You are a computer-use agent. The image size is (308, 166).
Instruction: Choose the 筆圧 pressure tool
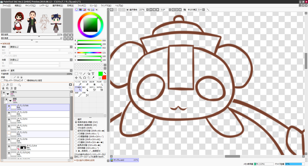pyautogui.click(x=85, y=88)
